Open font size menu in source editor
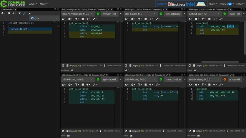The image size is (246, 138). coord(3,13)
